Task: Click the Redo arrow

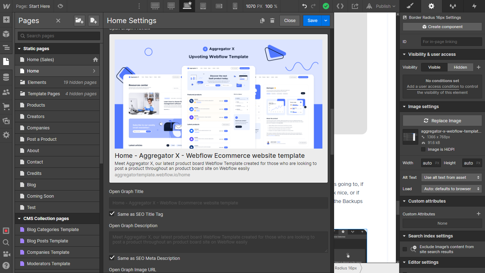Action: [313, 6]
